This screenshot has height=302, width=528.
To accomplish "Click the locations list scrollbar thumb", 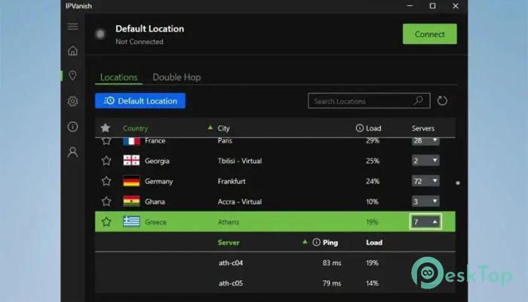I will (x=458, y=183).
